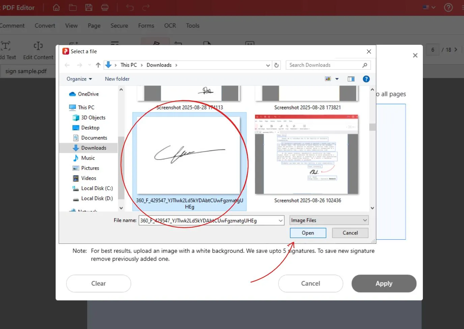Screen dimensions: 464x329
Task: Expand the Organize dropdown menu
Action: 79,79
